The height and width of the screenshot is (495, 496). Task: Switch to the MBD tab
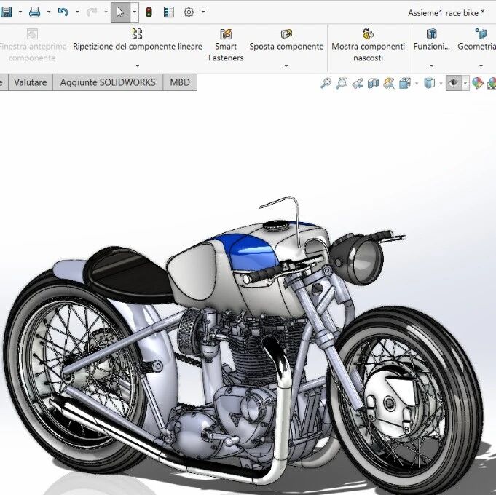click(180, 82)
